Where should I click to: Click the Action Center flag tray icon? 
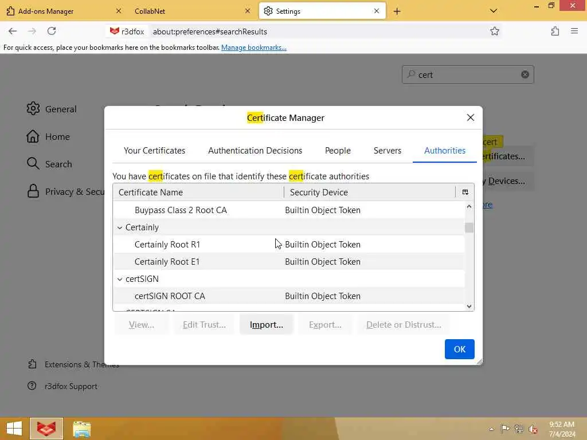tap(505, 429)
